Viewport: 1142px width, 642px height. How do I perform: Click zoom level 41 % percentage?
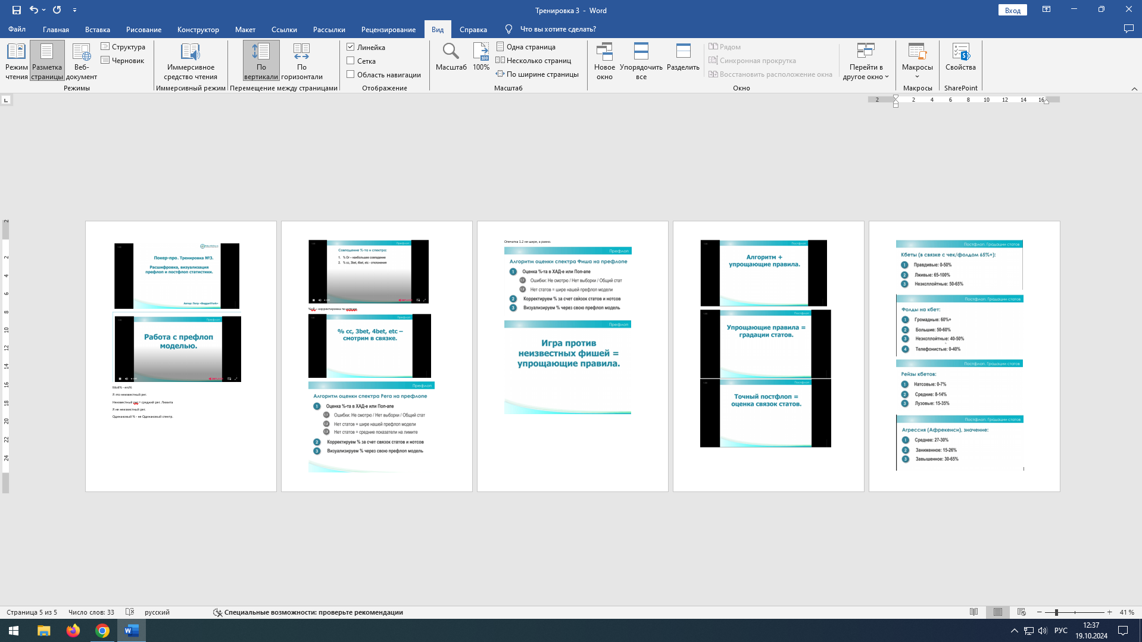coord(1127,612)
